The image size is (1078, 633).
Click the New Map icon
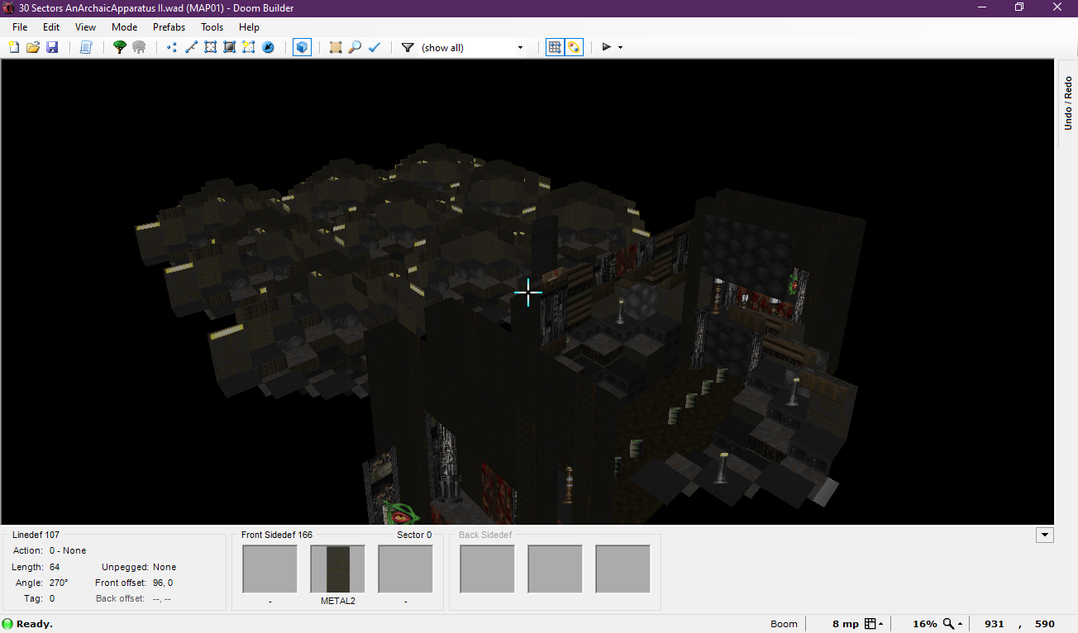coord(14,47)
